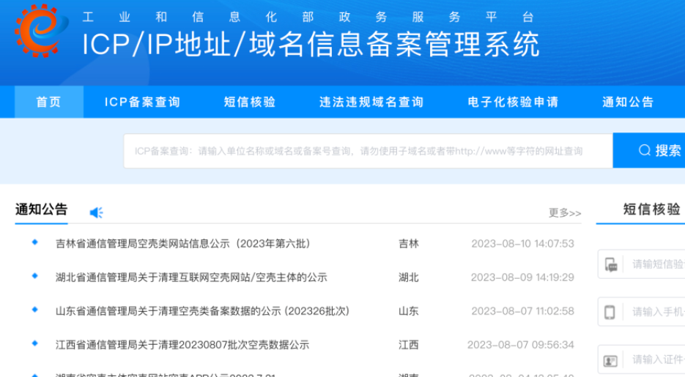Focus the 请输短信验 code input field
This screenshot has width=685, height=377.
pyautogui.click(x=641, y=264)
